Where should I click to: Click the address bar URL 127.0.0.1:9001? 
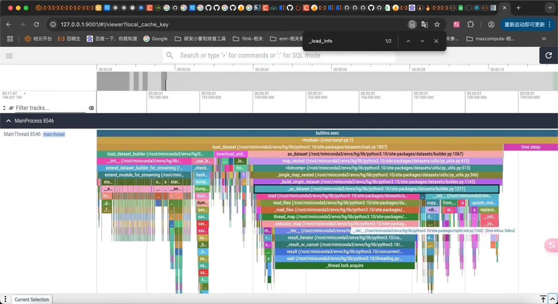pyautogui.click(x=114, y=24)
